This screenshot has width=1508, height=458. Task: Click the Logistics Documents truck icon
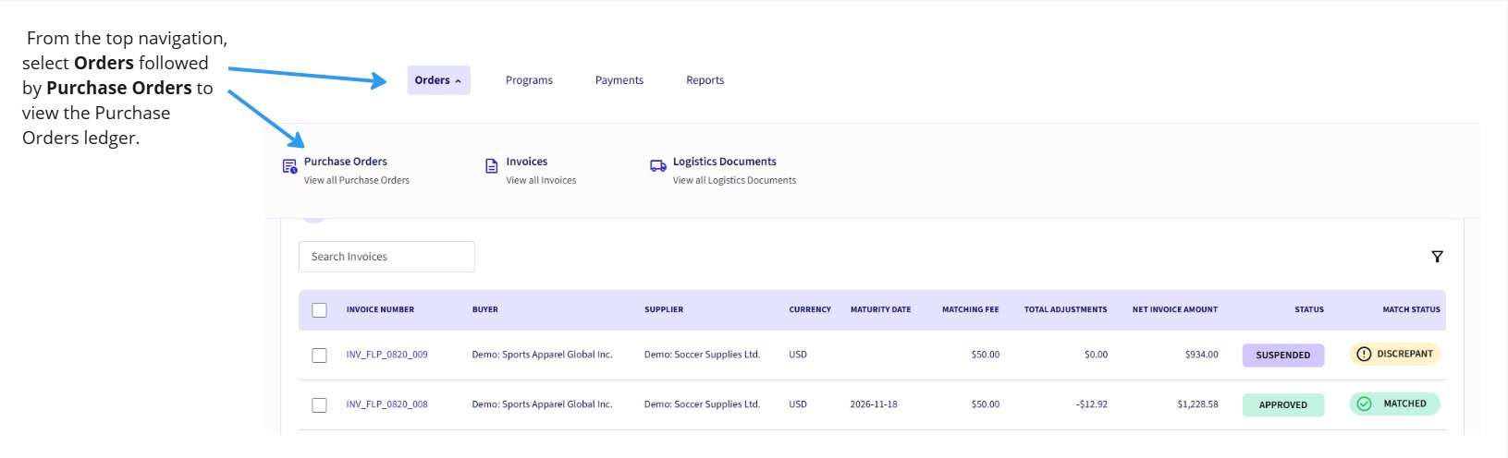[x=658, y=166]
